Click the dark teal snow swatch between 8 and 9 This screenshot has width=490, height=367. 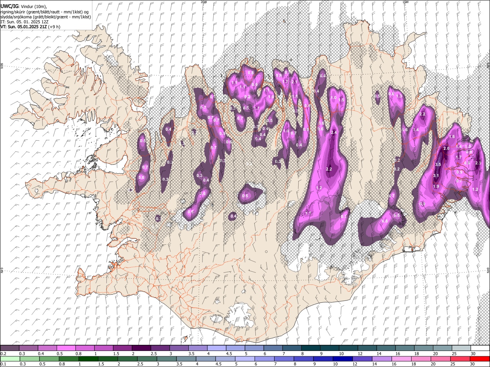coord(311,348)
